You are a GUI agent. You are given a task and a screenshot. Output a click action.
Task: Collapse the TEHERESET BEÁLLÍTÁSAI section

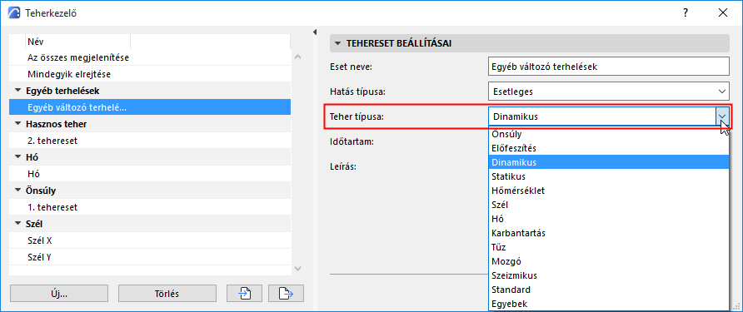click(x=337, y=43)
